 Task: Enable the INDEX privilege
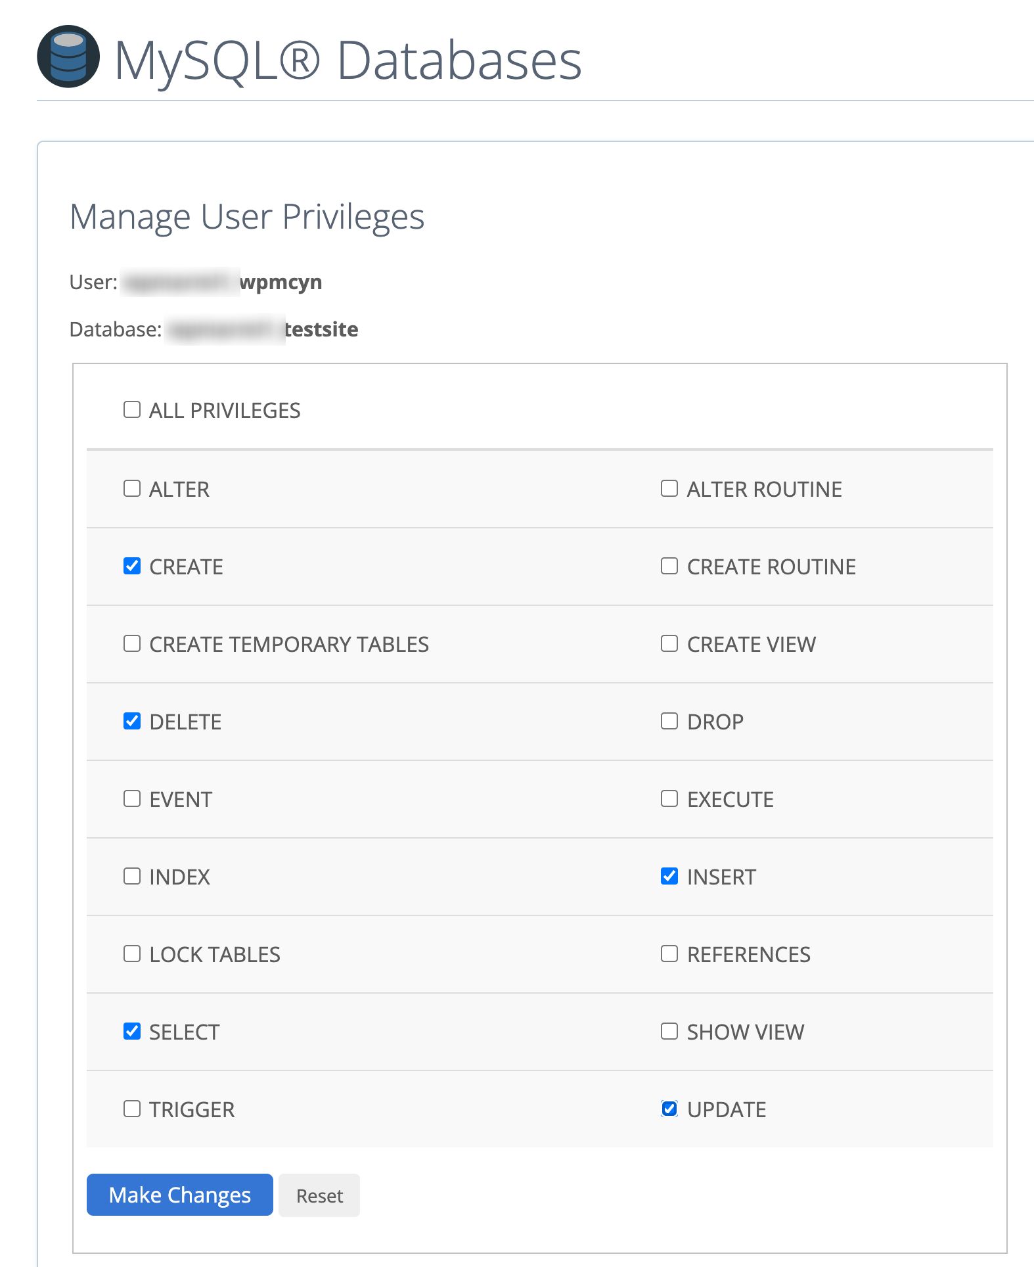coord(131,875)
